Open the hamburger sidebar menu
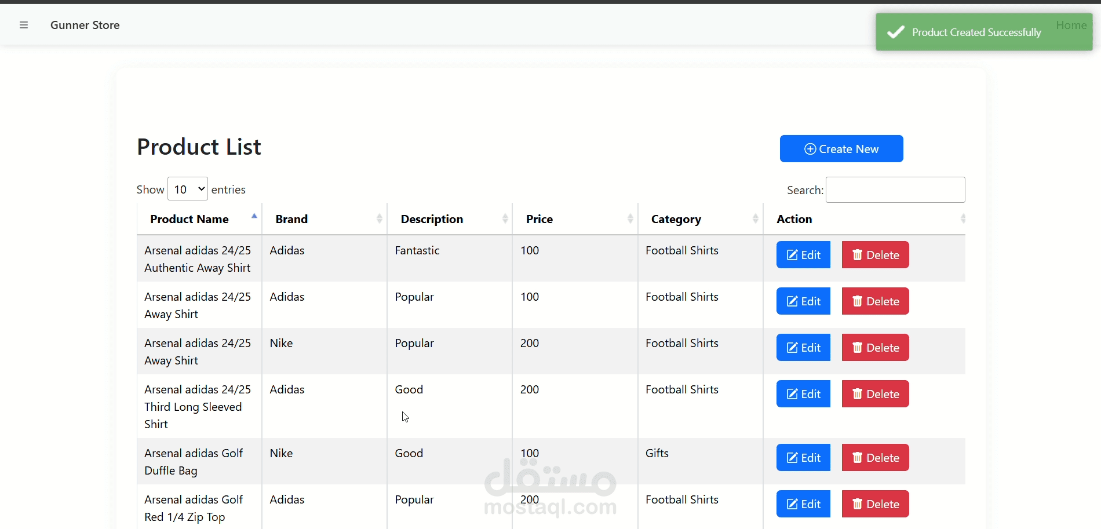 [24, 25]
